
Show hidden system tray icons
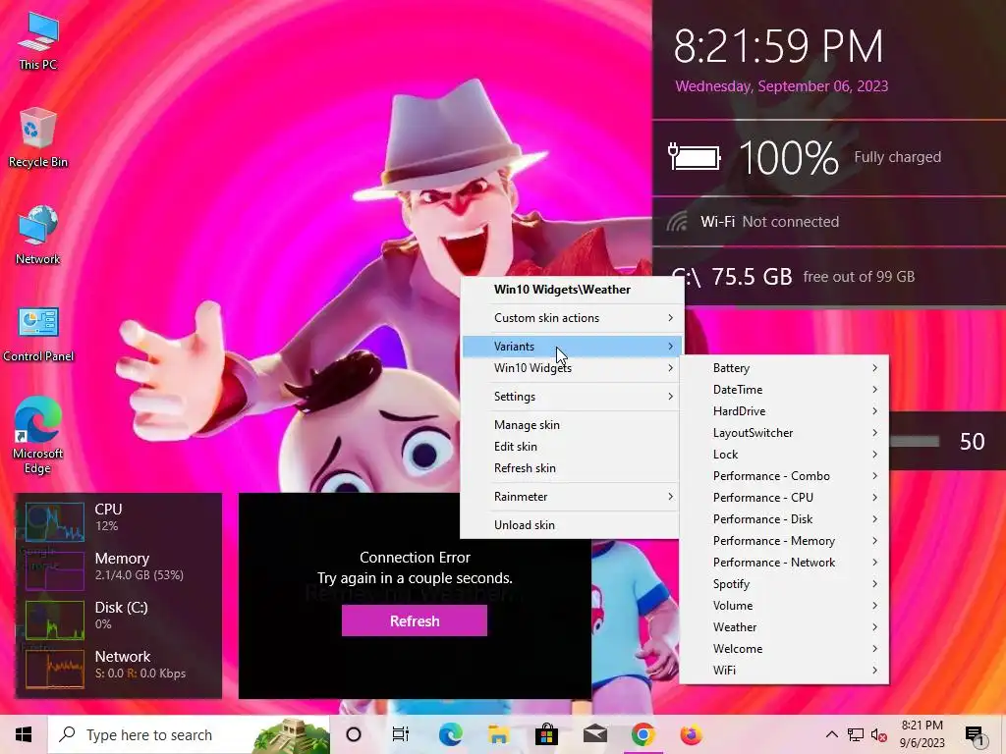(831, 734)
